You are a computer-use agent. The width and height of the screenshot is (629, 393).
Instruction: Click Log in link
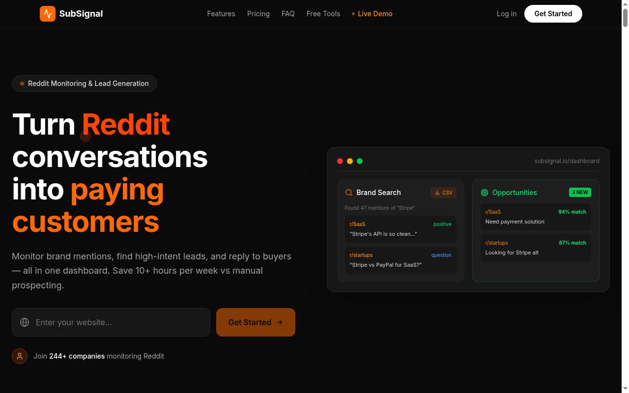(x=507, y=14)
